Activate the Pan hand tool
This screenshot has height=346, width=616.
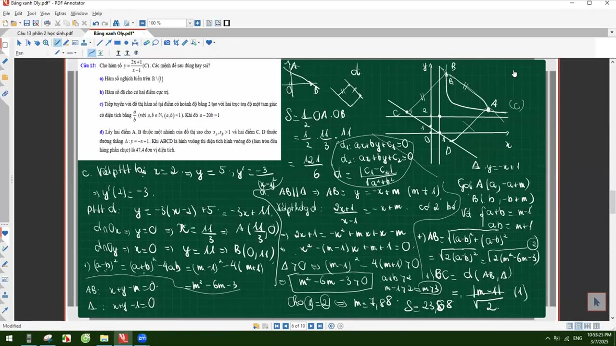point(37,43)
